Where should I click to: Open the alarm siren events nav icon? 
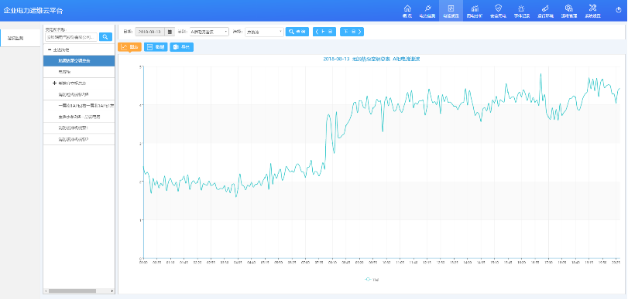click(521, 11)
